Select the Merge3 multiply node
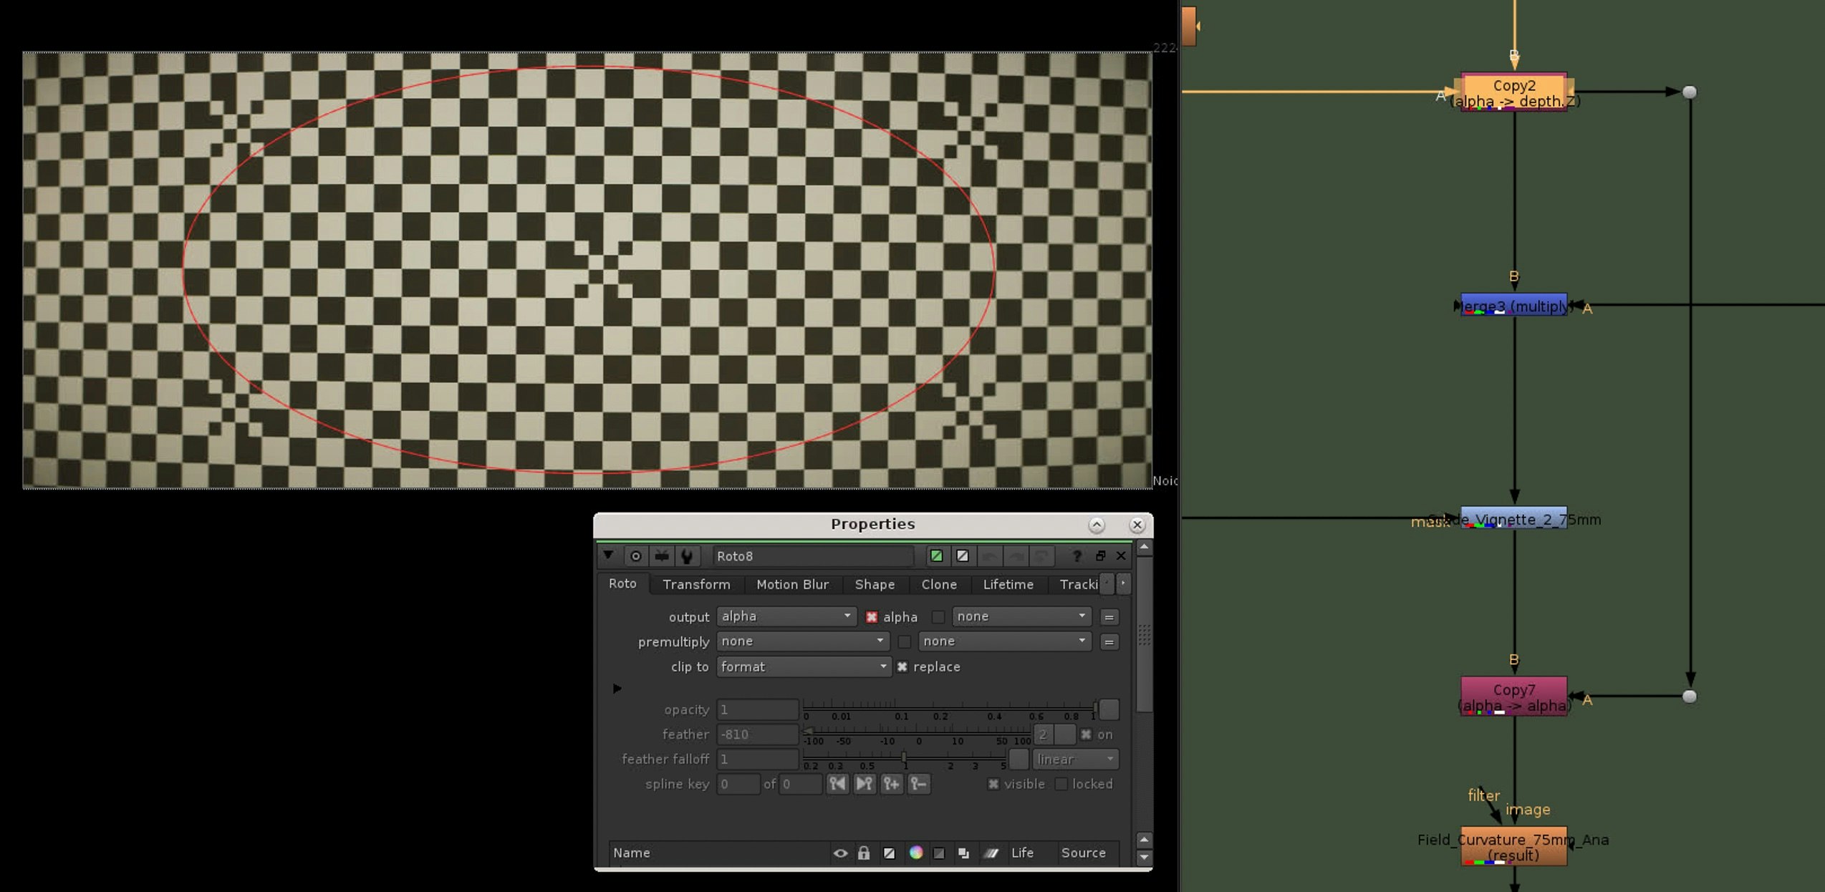1825x892 pixels. click(x=1513, y=306)
